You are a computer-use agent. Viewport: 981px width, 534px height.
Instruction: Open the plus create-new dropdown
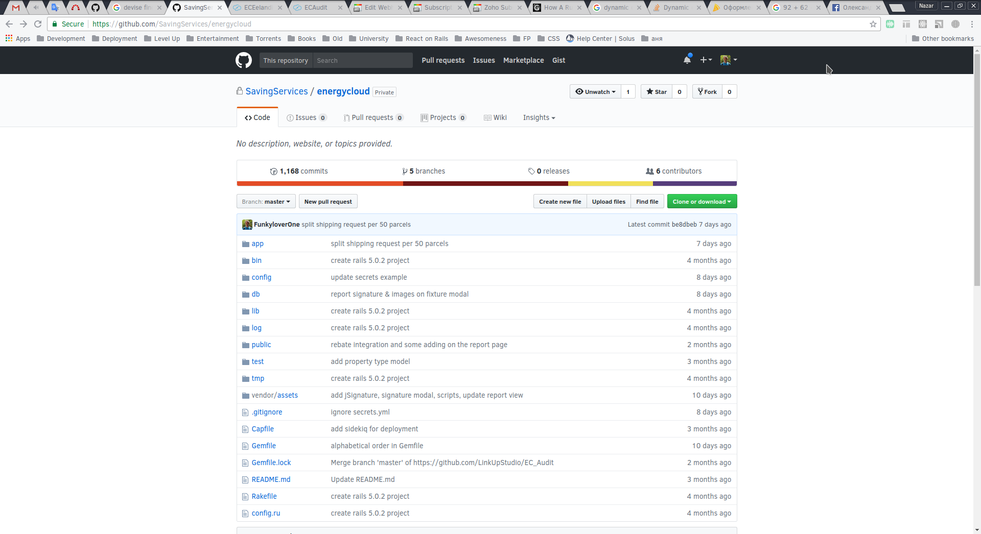706,60
